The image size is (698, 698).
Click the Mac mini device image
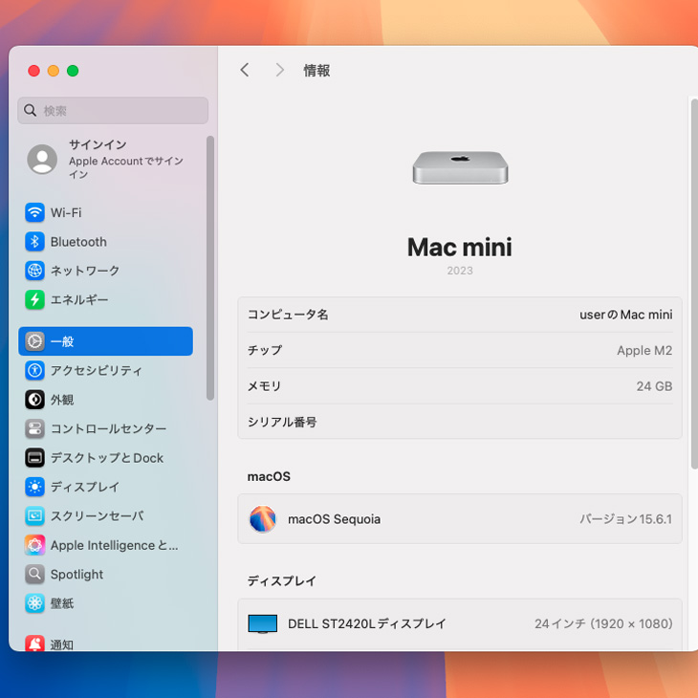tap(460, 167)
